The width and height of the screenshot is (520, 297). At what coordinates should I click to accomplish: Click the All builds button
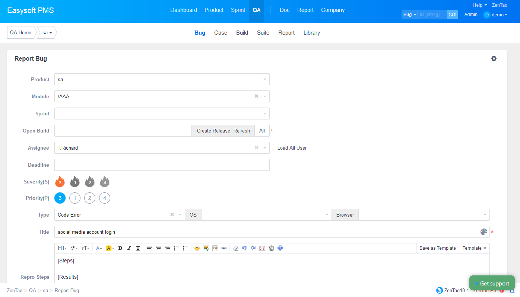[x=262, y=131]
